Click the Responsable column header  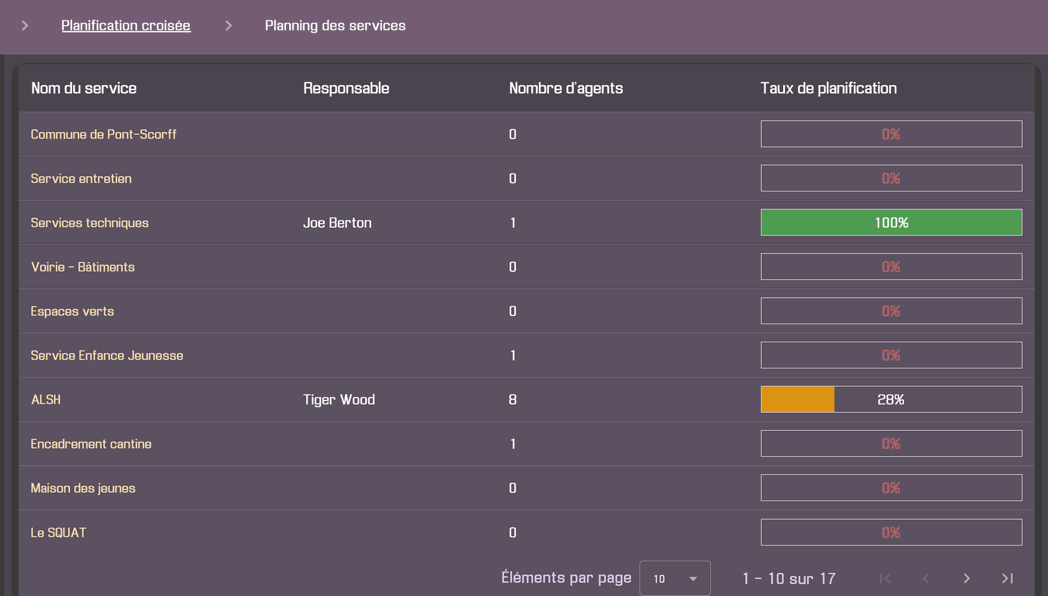(x=346, y=88)
